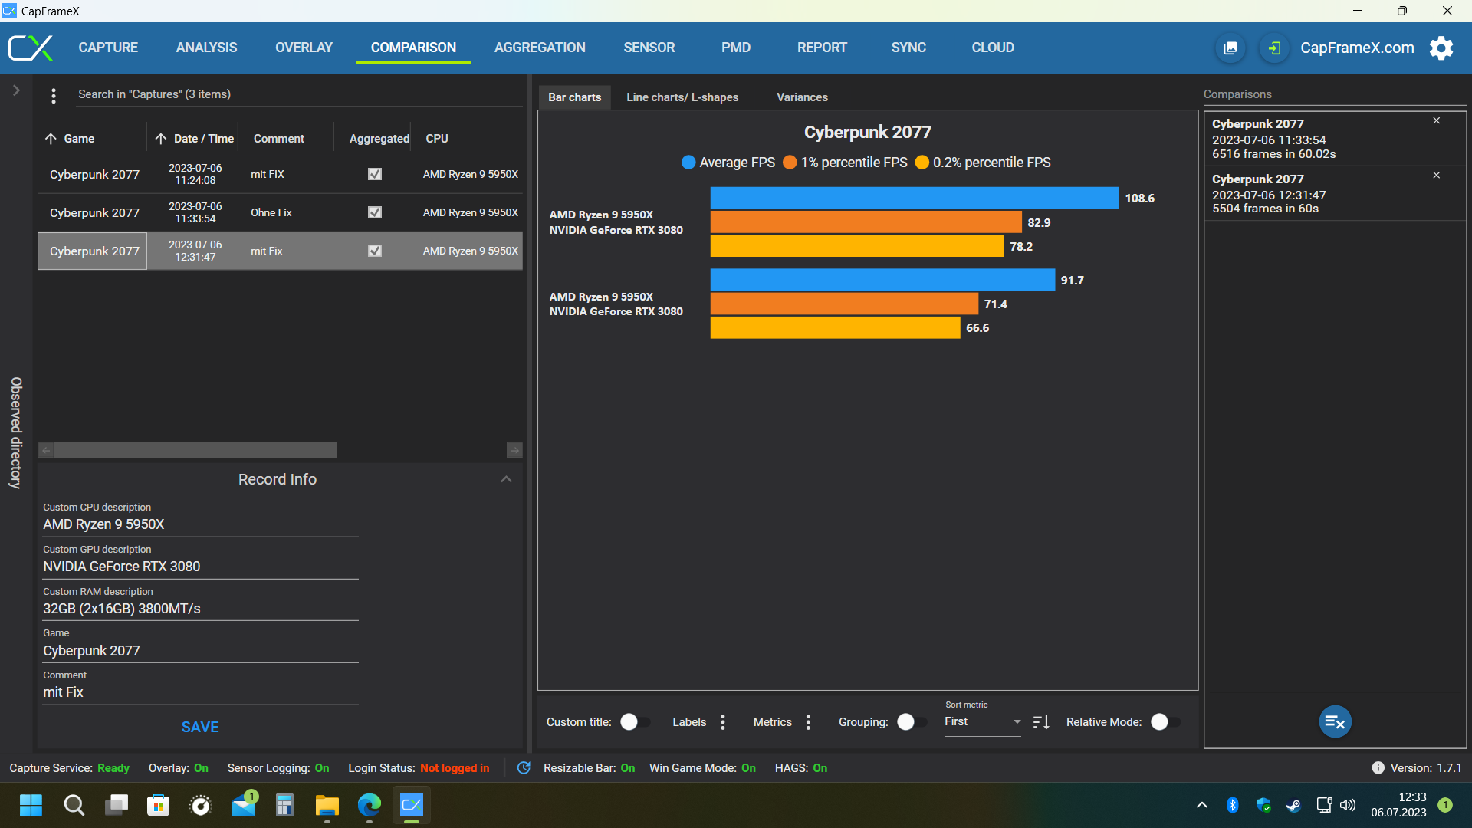Select the 'Ohne Fix' capture row

(x=280, y=213)
